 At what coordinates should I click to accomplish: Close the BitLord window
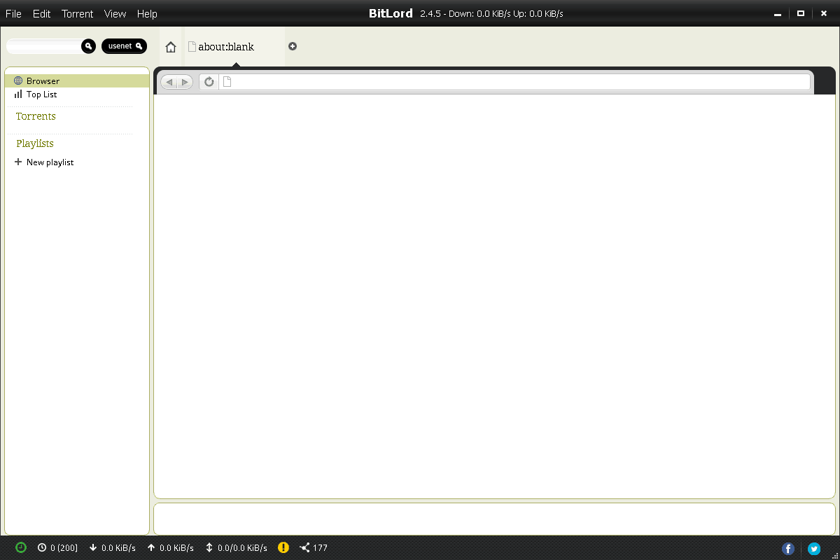823,14
